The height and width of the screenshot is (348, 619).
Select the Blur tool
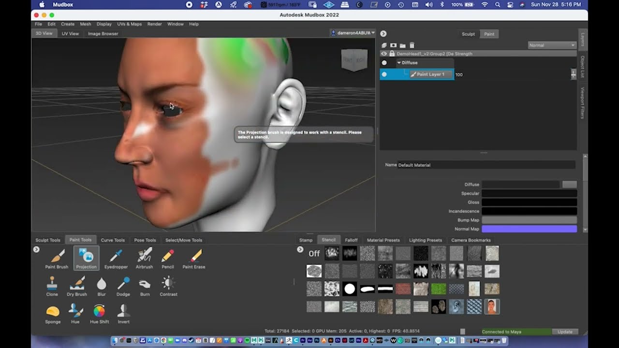coord(102,286)
